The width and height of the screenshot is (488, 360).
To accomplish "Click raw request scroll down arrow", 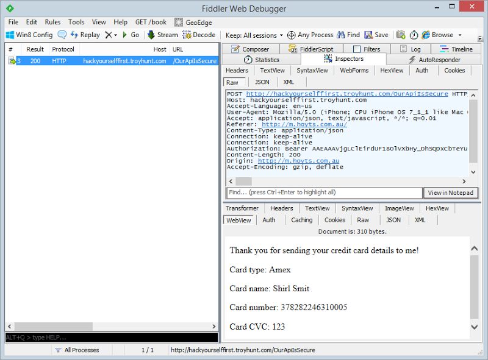I will pos(473,172).
